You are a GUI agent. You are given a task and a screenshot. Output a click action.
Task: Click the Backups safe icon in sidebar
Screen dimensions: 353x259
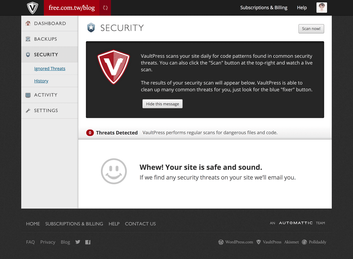coord(28,39)
